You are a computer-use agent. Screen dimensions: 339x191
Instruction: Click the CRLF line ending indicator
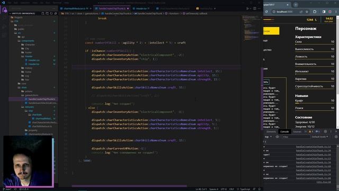point(231,189)
